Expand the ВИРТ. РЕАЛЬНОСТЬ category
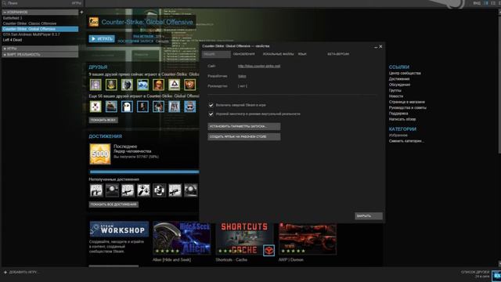The height and width of the screenshot is (282, 501). point(40,54)
